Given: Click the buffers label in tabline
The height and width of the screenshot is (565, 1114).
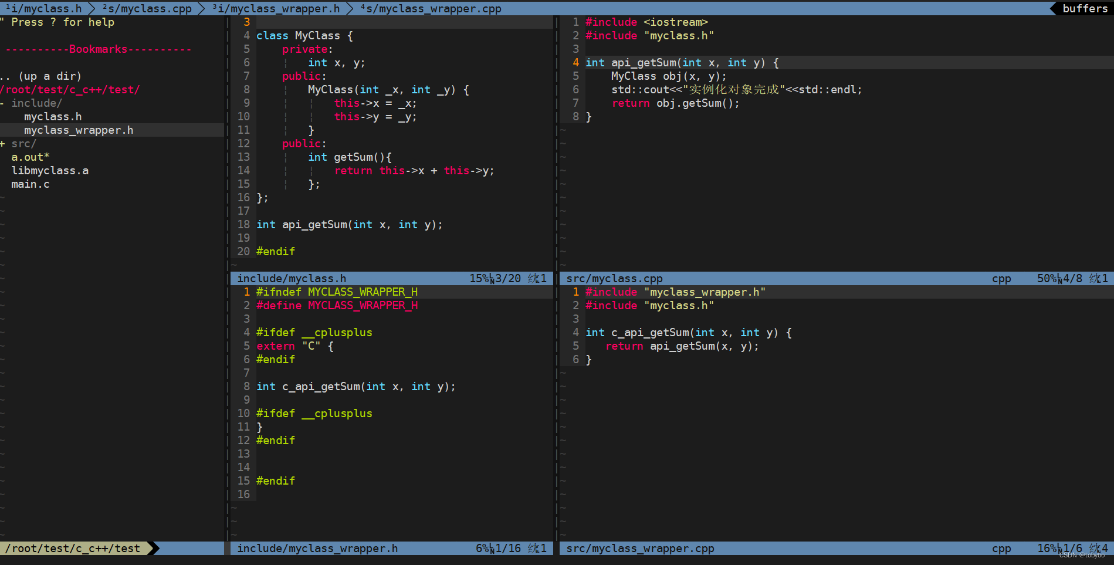Looking at the screenshot, I should click(x=1085, y=8).
